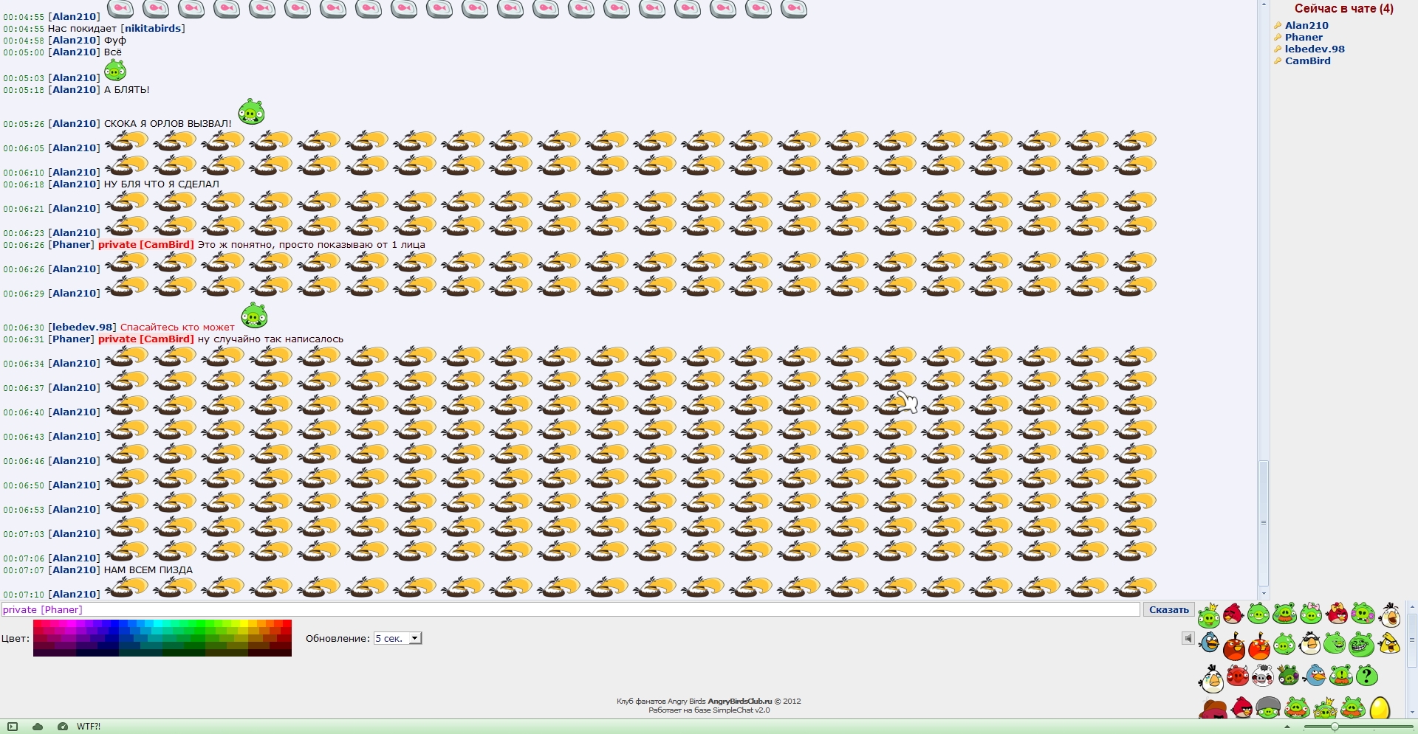Click the speedometer icon in status bar

(63, 727)
